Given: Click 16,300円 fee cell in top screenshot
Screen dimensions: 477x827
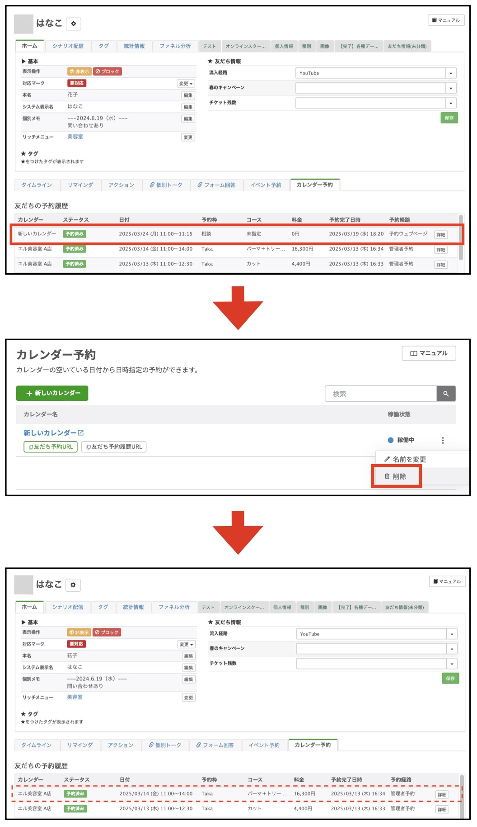Looking at the screenshot, I should (303, 249).
